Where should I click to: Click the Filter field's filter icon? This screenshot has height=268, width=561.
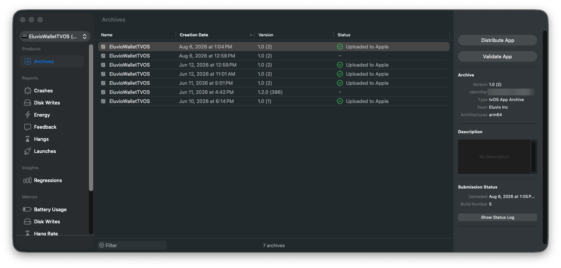tap(101, 245)
